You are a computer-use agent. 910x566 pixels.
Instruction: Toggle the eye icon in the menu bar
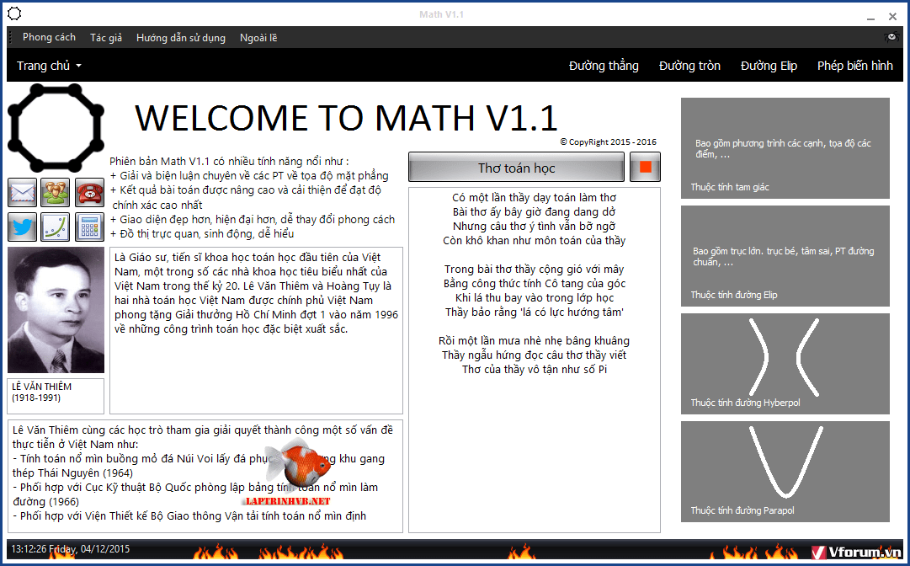[892, 38]
